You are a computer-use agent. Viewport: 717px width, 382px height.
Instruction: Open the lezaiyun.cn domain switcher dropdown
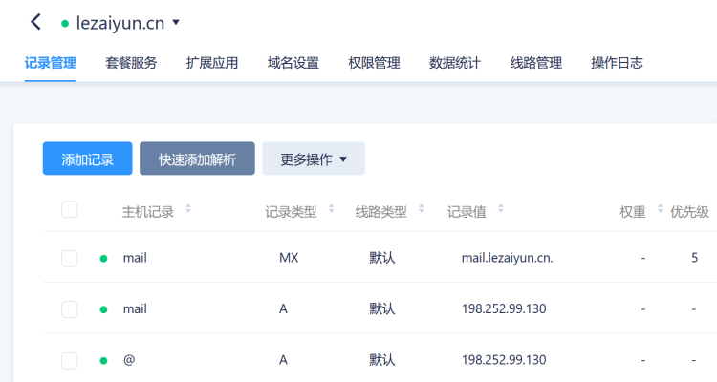tap(176, 22)
